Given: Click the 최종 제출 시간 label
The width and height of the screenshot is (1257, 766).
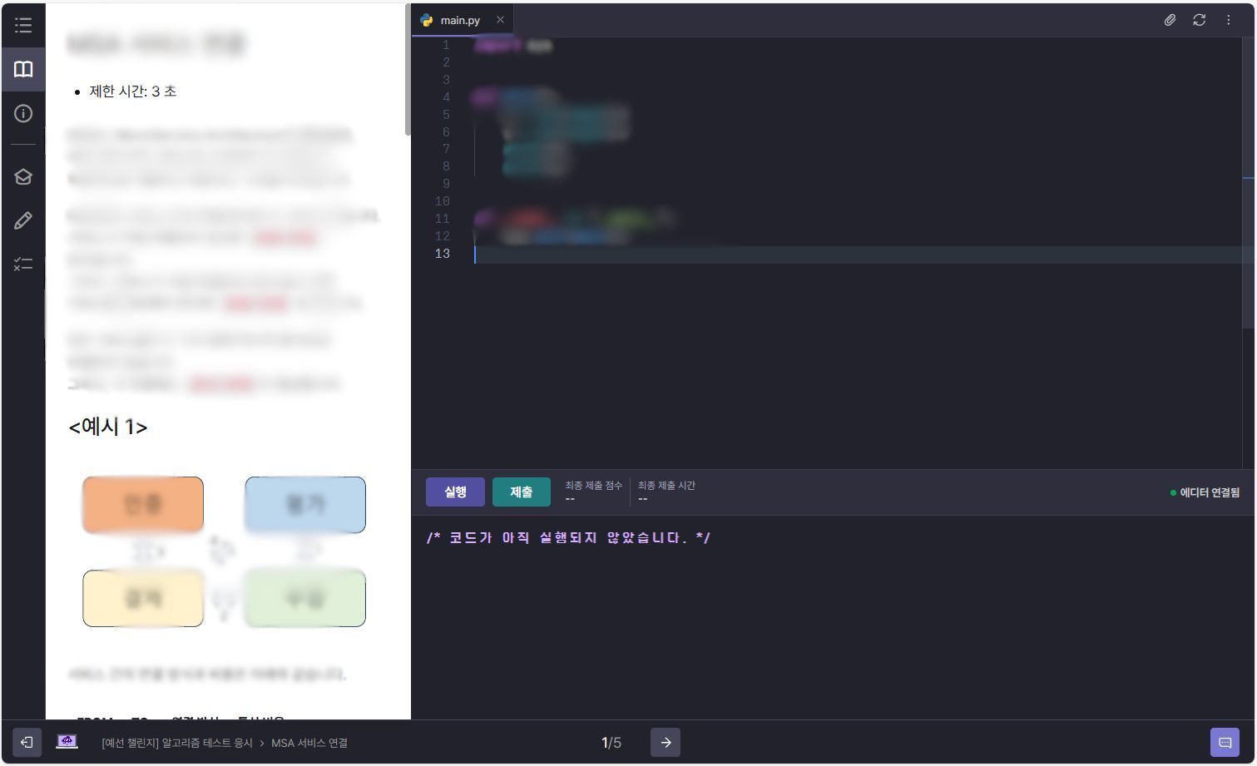Looking at the screenshot, I should [666, 486].
